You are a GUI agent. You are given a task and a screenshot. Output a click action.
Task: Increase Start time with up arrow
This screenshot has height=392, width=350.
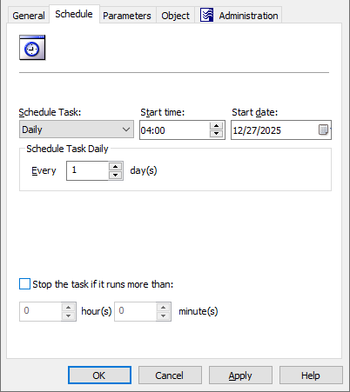point(216,126)
